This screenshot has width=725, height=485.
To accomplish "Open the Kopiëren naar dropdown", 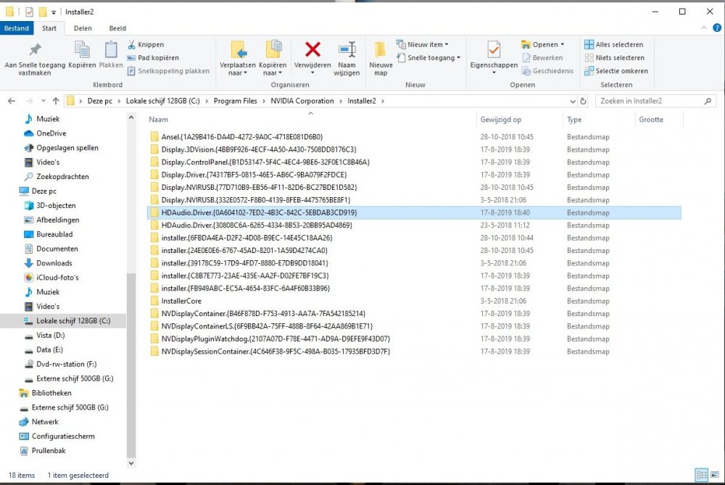I will coord(273,69).
